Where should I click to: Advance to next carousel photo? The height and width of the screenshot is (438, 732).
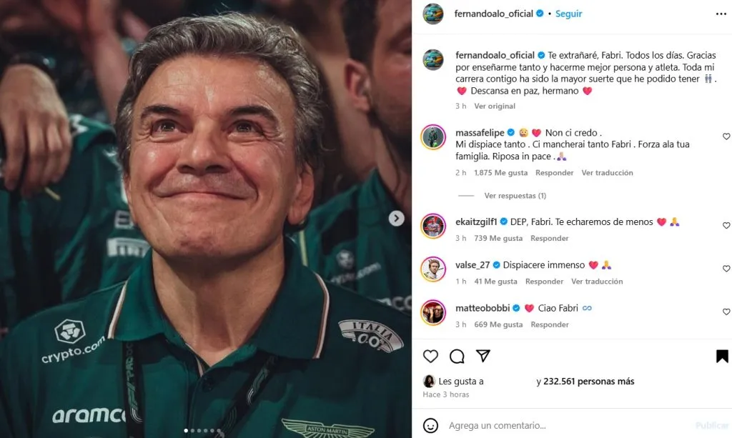coord(396,219)
